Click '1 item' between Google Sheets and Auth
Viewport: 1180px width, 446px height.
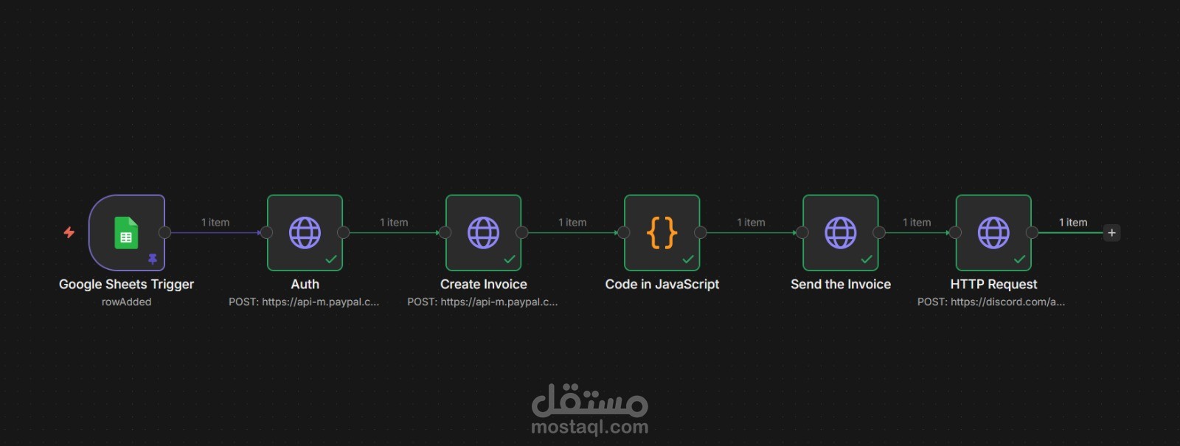coord(215,222)
